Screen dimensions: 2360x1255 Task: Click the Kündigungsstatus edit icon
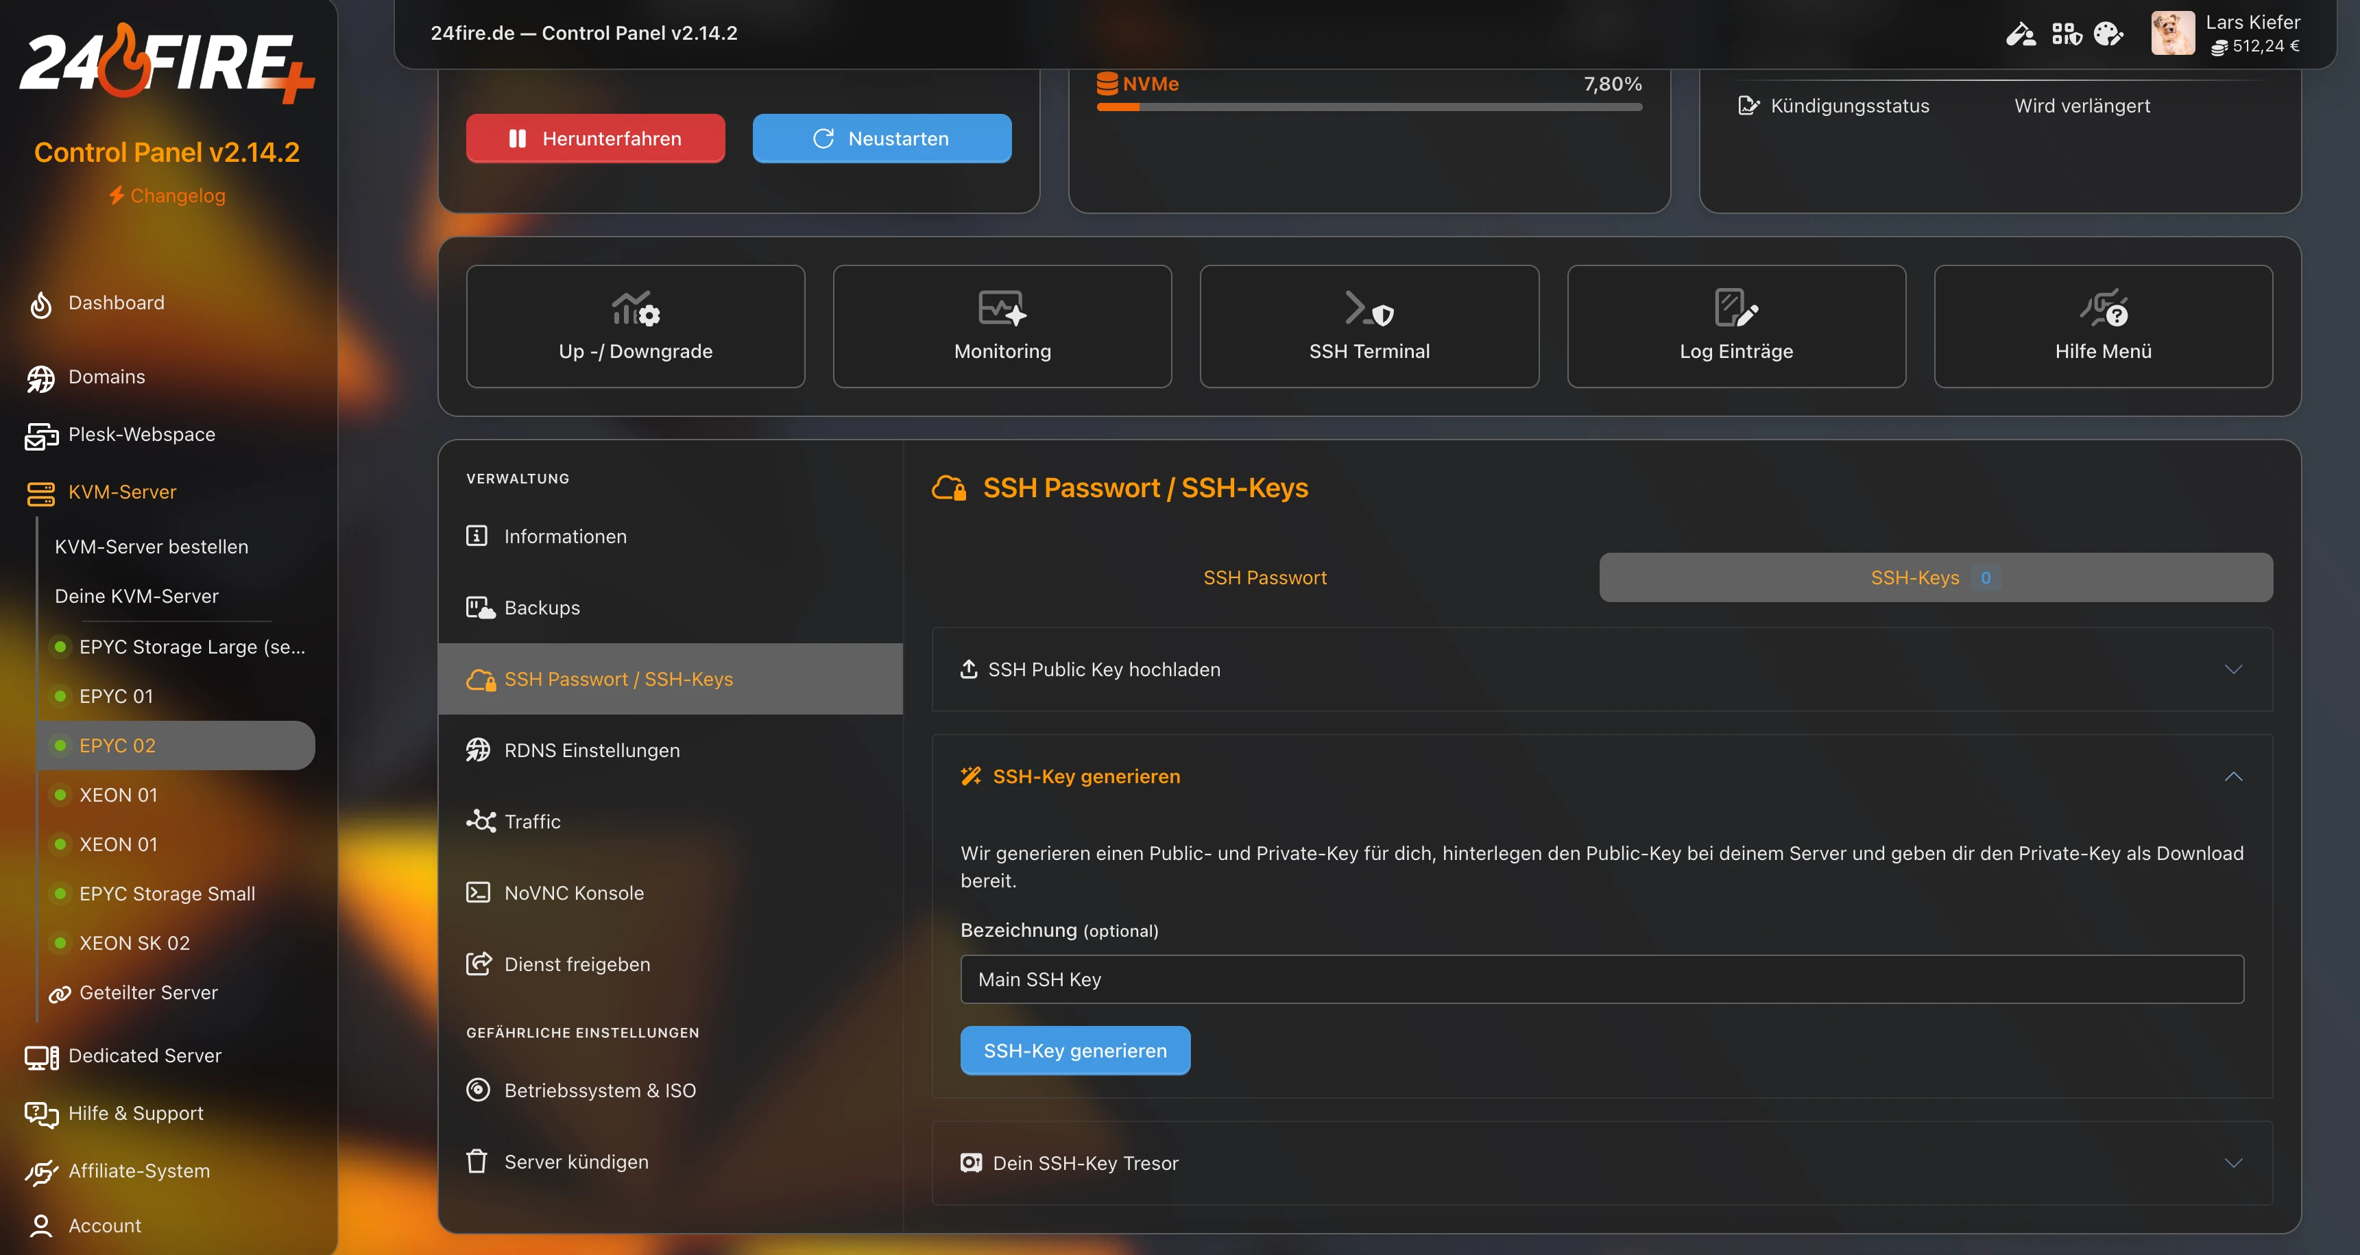(x=1748, y=106)
